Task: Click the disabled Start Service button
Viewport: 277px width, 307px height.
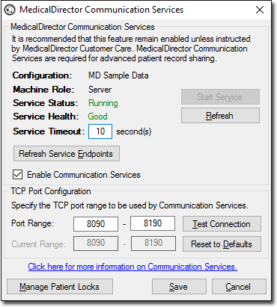Action: [x=220, y=97]
